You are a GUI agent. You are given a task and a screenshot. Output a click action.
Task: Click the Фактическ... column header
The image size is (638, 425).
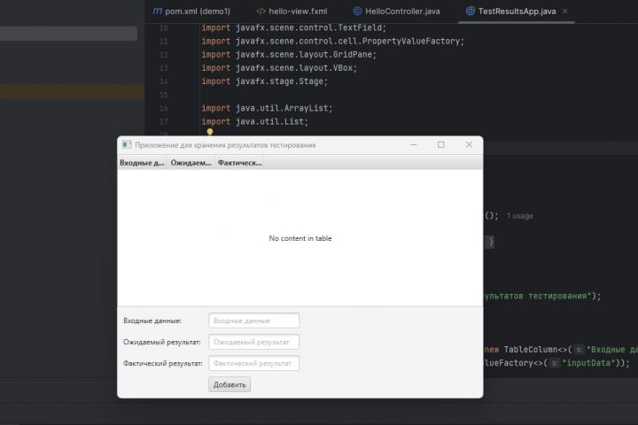tap(239, 163)
